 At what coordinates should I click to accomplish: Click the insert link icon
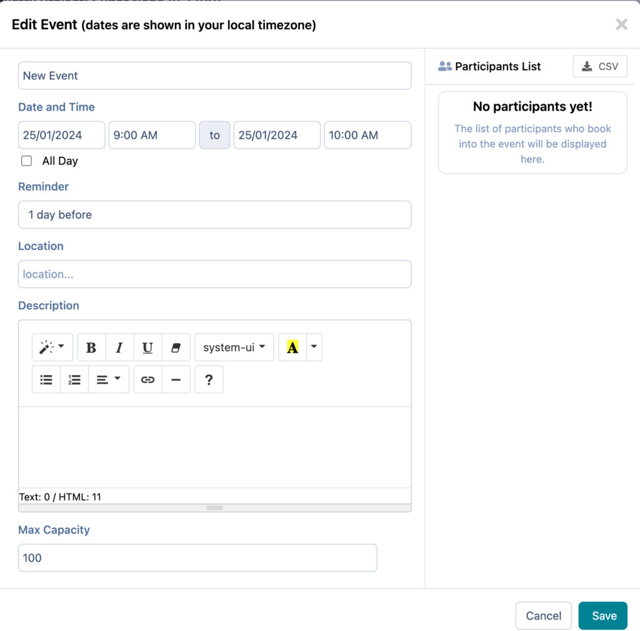[x=147, y=379]
